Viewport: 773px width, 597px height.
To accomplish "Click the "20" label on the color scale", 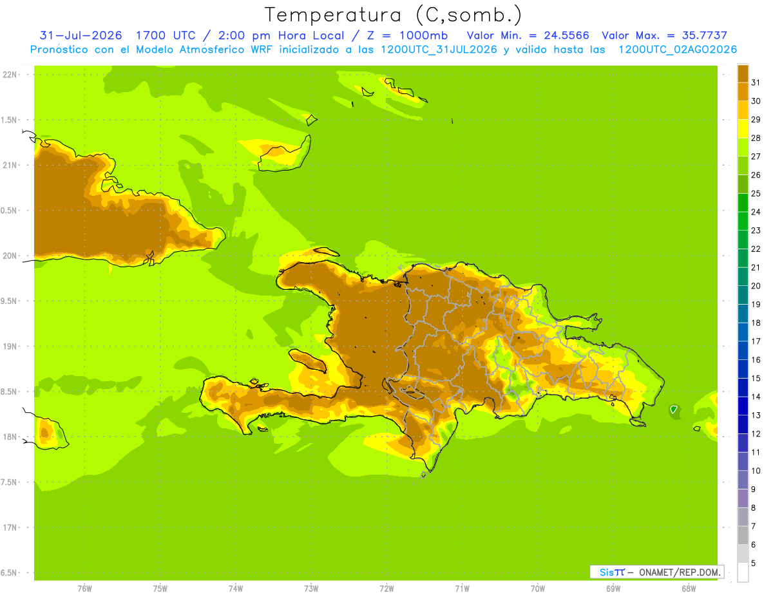I will click(x=756, y=286).
